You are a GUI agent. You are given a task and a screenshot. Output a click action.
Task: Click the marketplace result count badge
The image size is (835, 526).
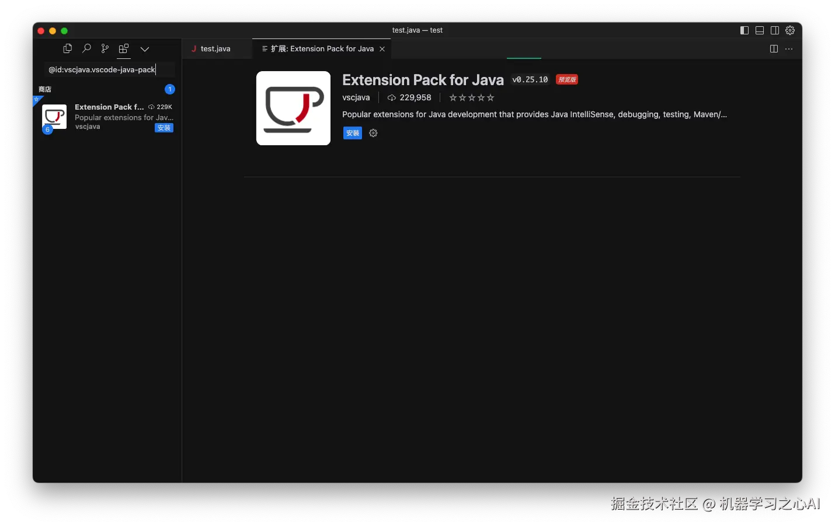pyautogui.click(x=170, y=89)
